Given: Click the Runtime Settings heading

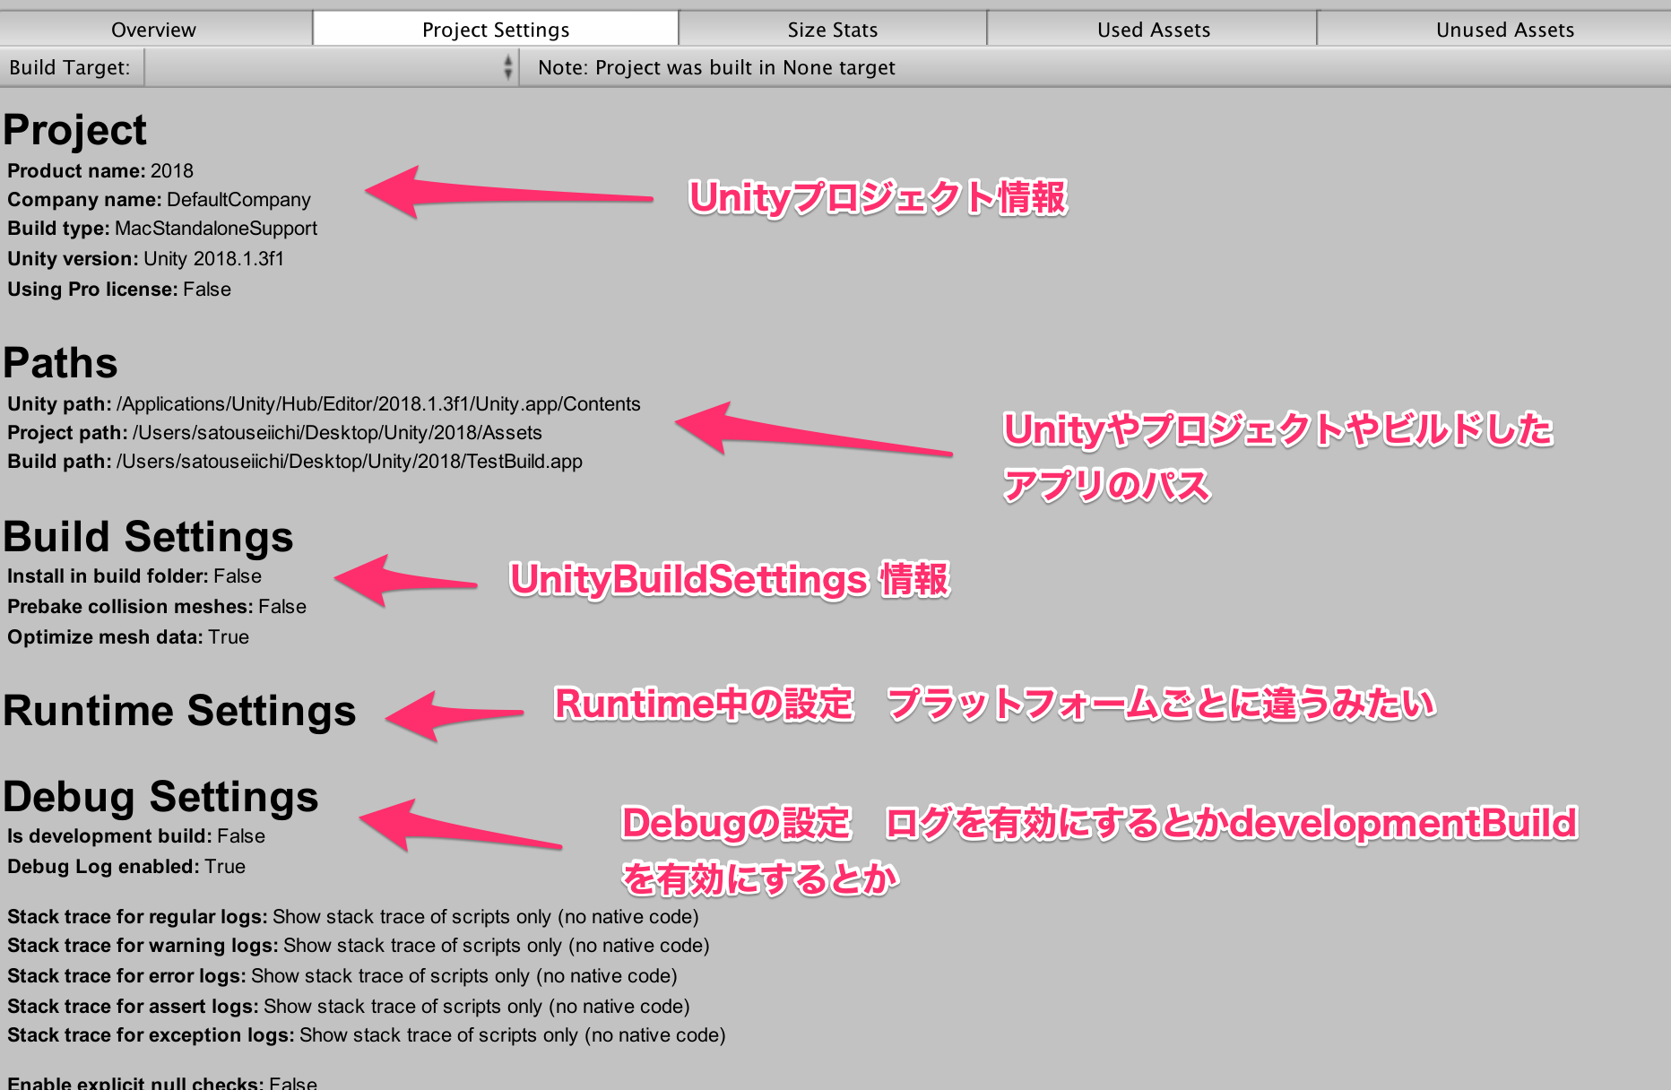Looking at the screenshot, I should (179, 711).
